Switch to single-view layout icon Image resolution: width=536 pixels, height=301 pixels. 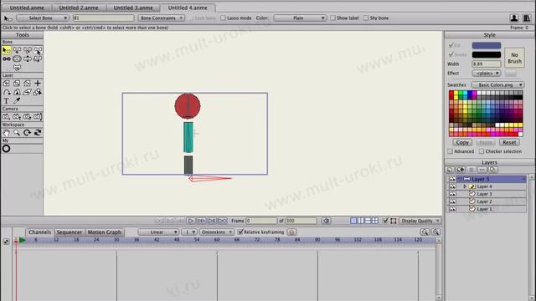(x=353, y=221)
